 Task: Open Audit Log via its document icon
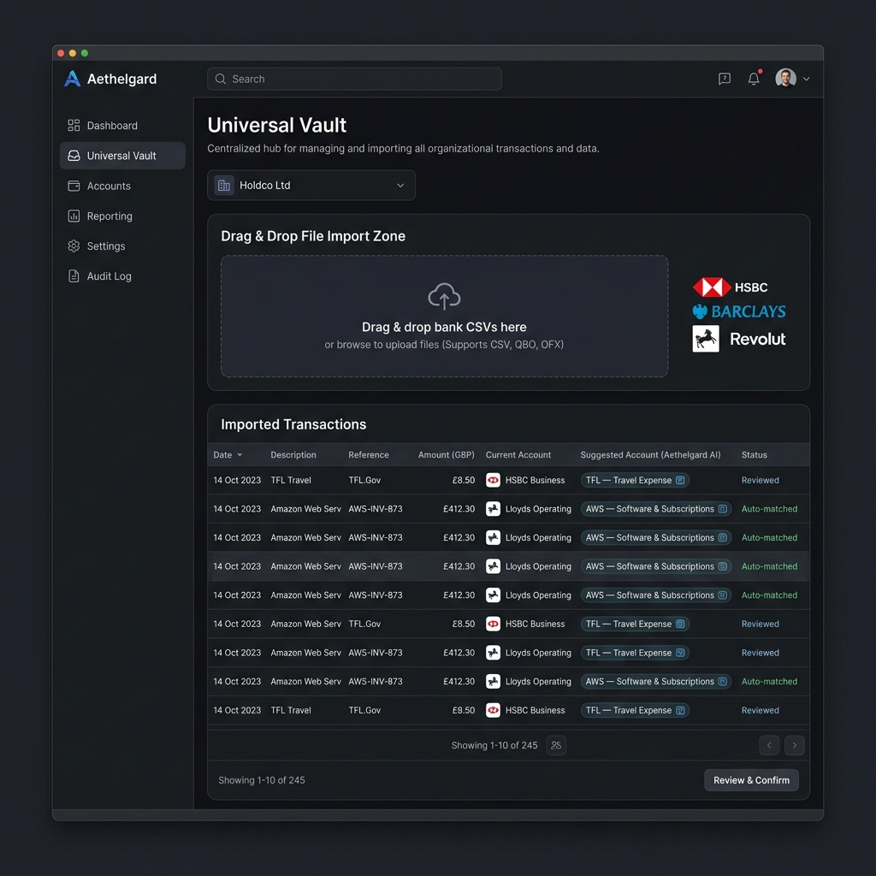[74, 276]
